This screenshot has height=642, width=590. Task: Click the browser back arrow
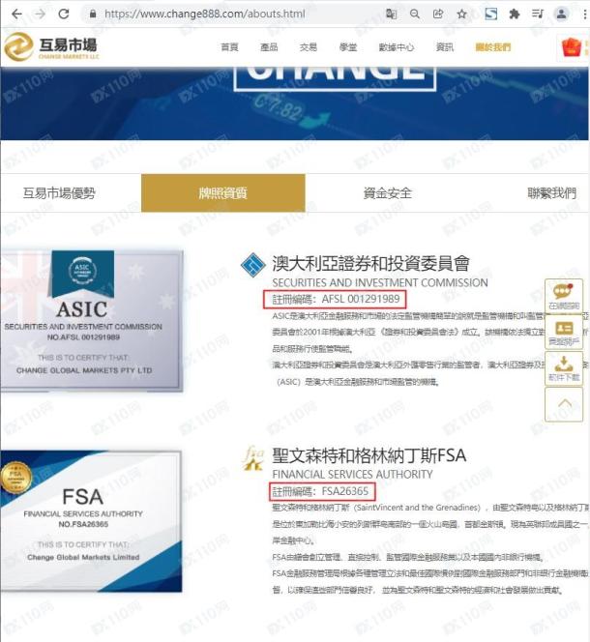16,14
